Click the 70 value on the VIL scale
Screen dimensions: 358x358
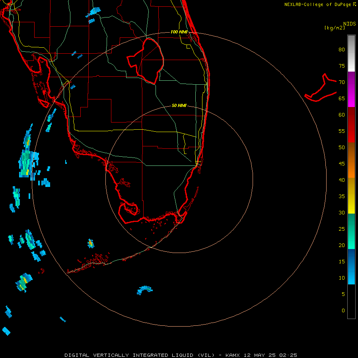342,82
